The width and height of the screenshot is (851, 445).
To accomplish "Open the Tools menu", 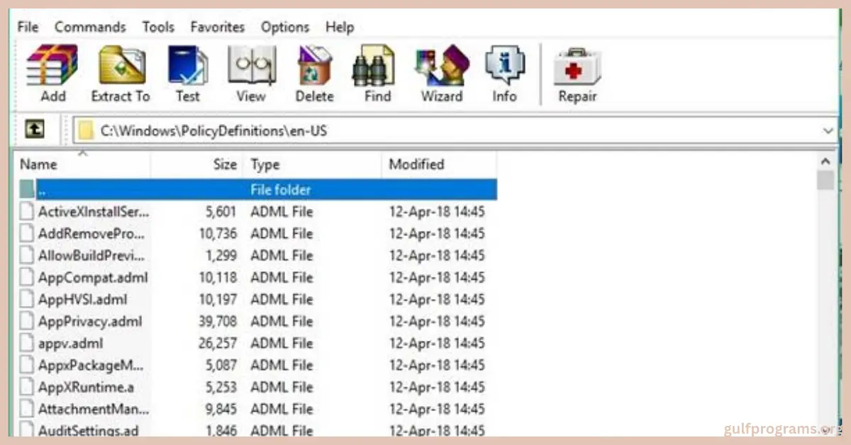I will 157,27.
